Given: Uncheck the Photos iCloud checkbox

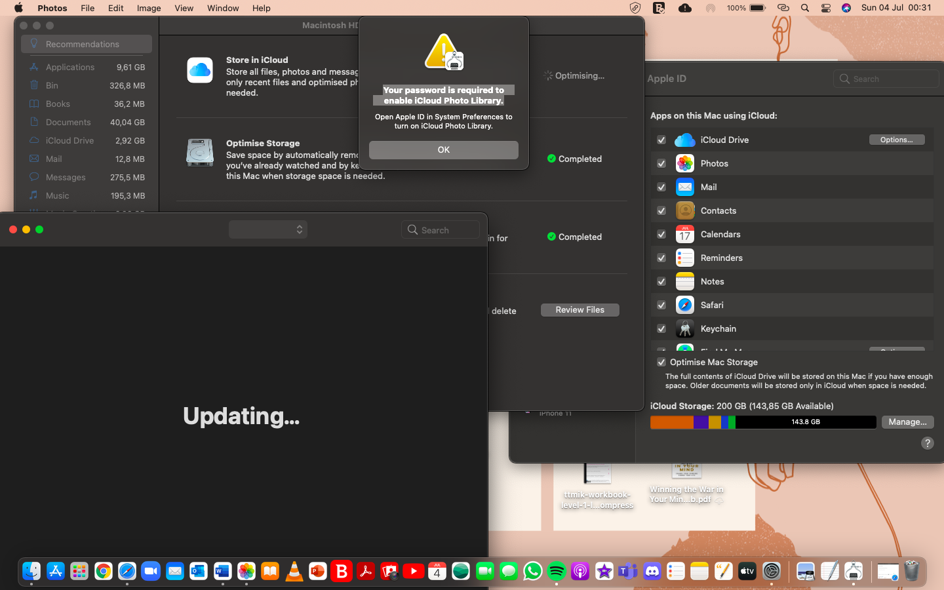Looking at the screenshot, I should tap(661, 163).
